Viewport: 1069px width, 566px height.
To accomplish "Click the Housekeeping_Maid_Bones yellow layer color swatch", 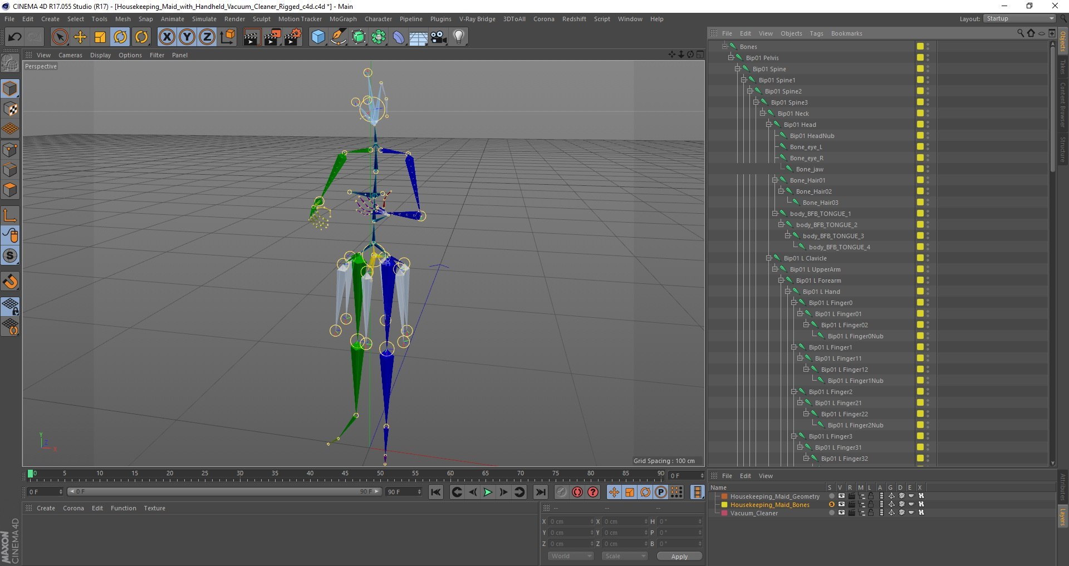I will click(724, 504).
